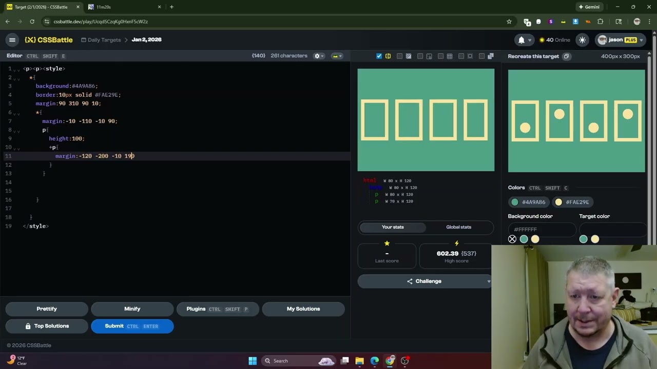Enable the diff checkbox
The height and width of the screenshot is (369, 657).
[399, 56]
